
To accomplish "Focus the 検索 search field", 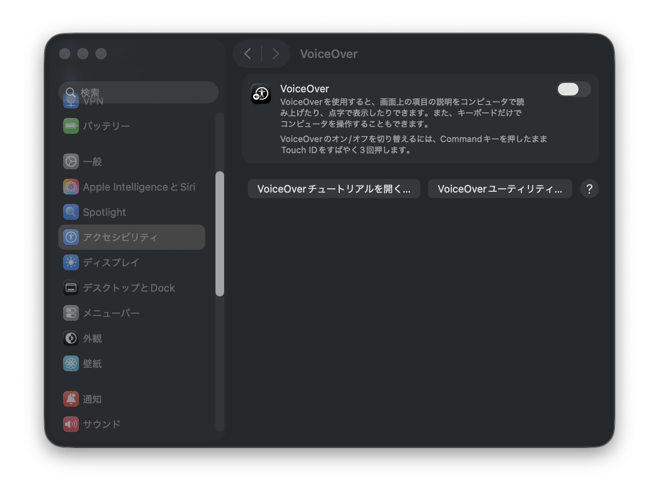I will point(139,92).
